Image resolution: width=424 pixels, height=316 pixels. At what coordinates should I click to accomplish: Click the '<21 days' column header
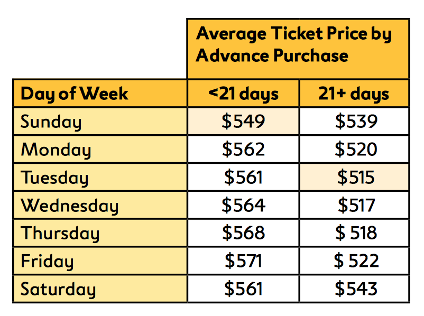[x=243, y=94]
